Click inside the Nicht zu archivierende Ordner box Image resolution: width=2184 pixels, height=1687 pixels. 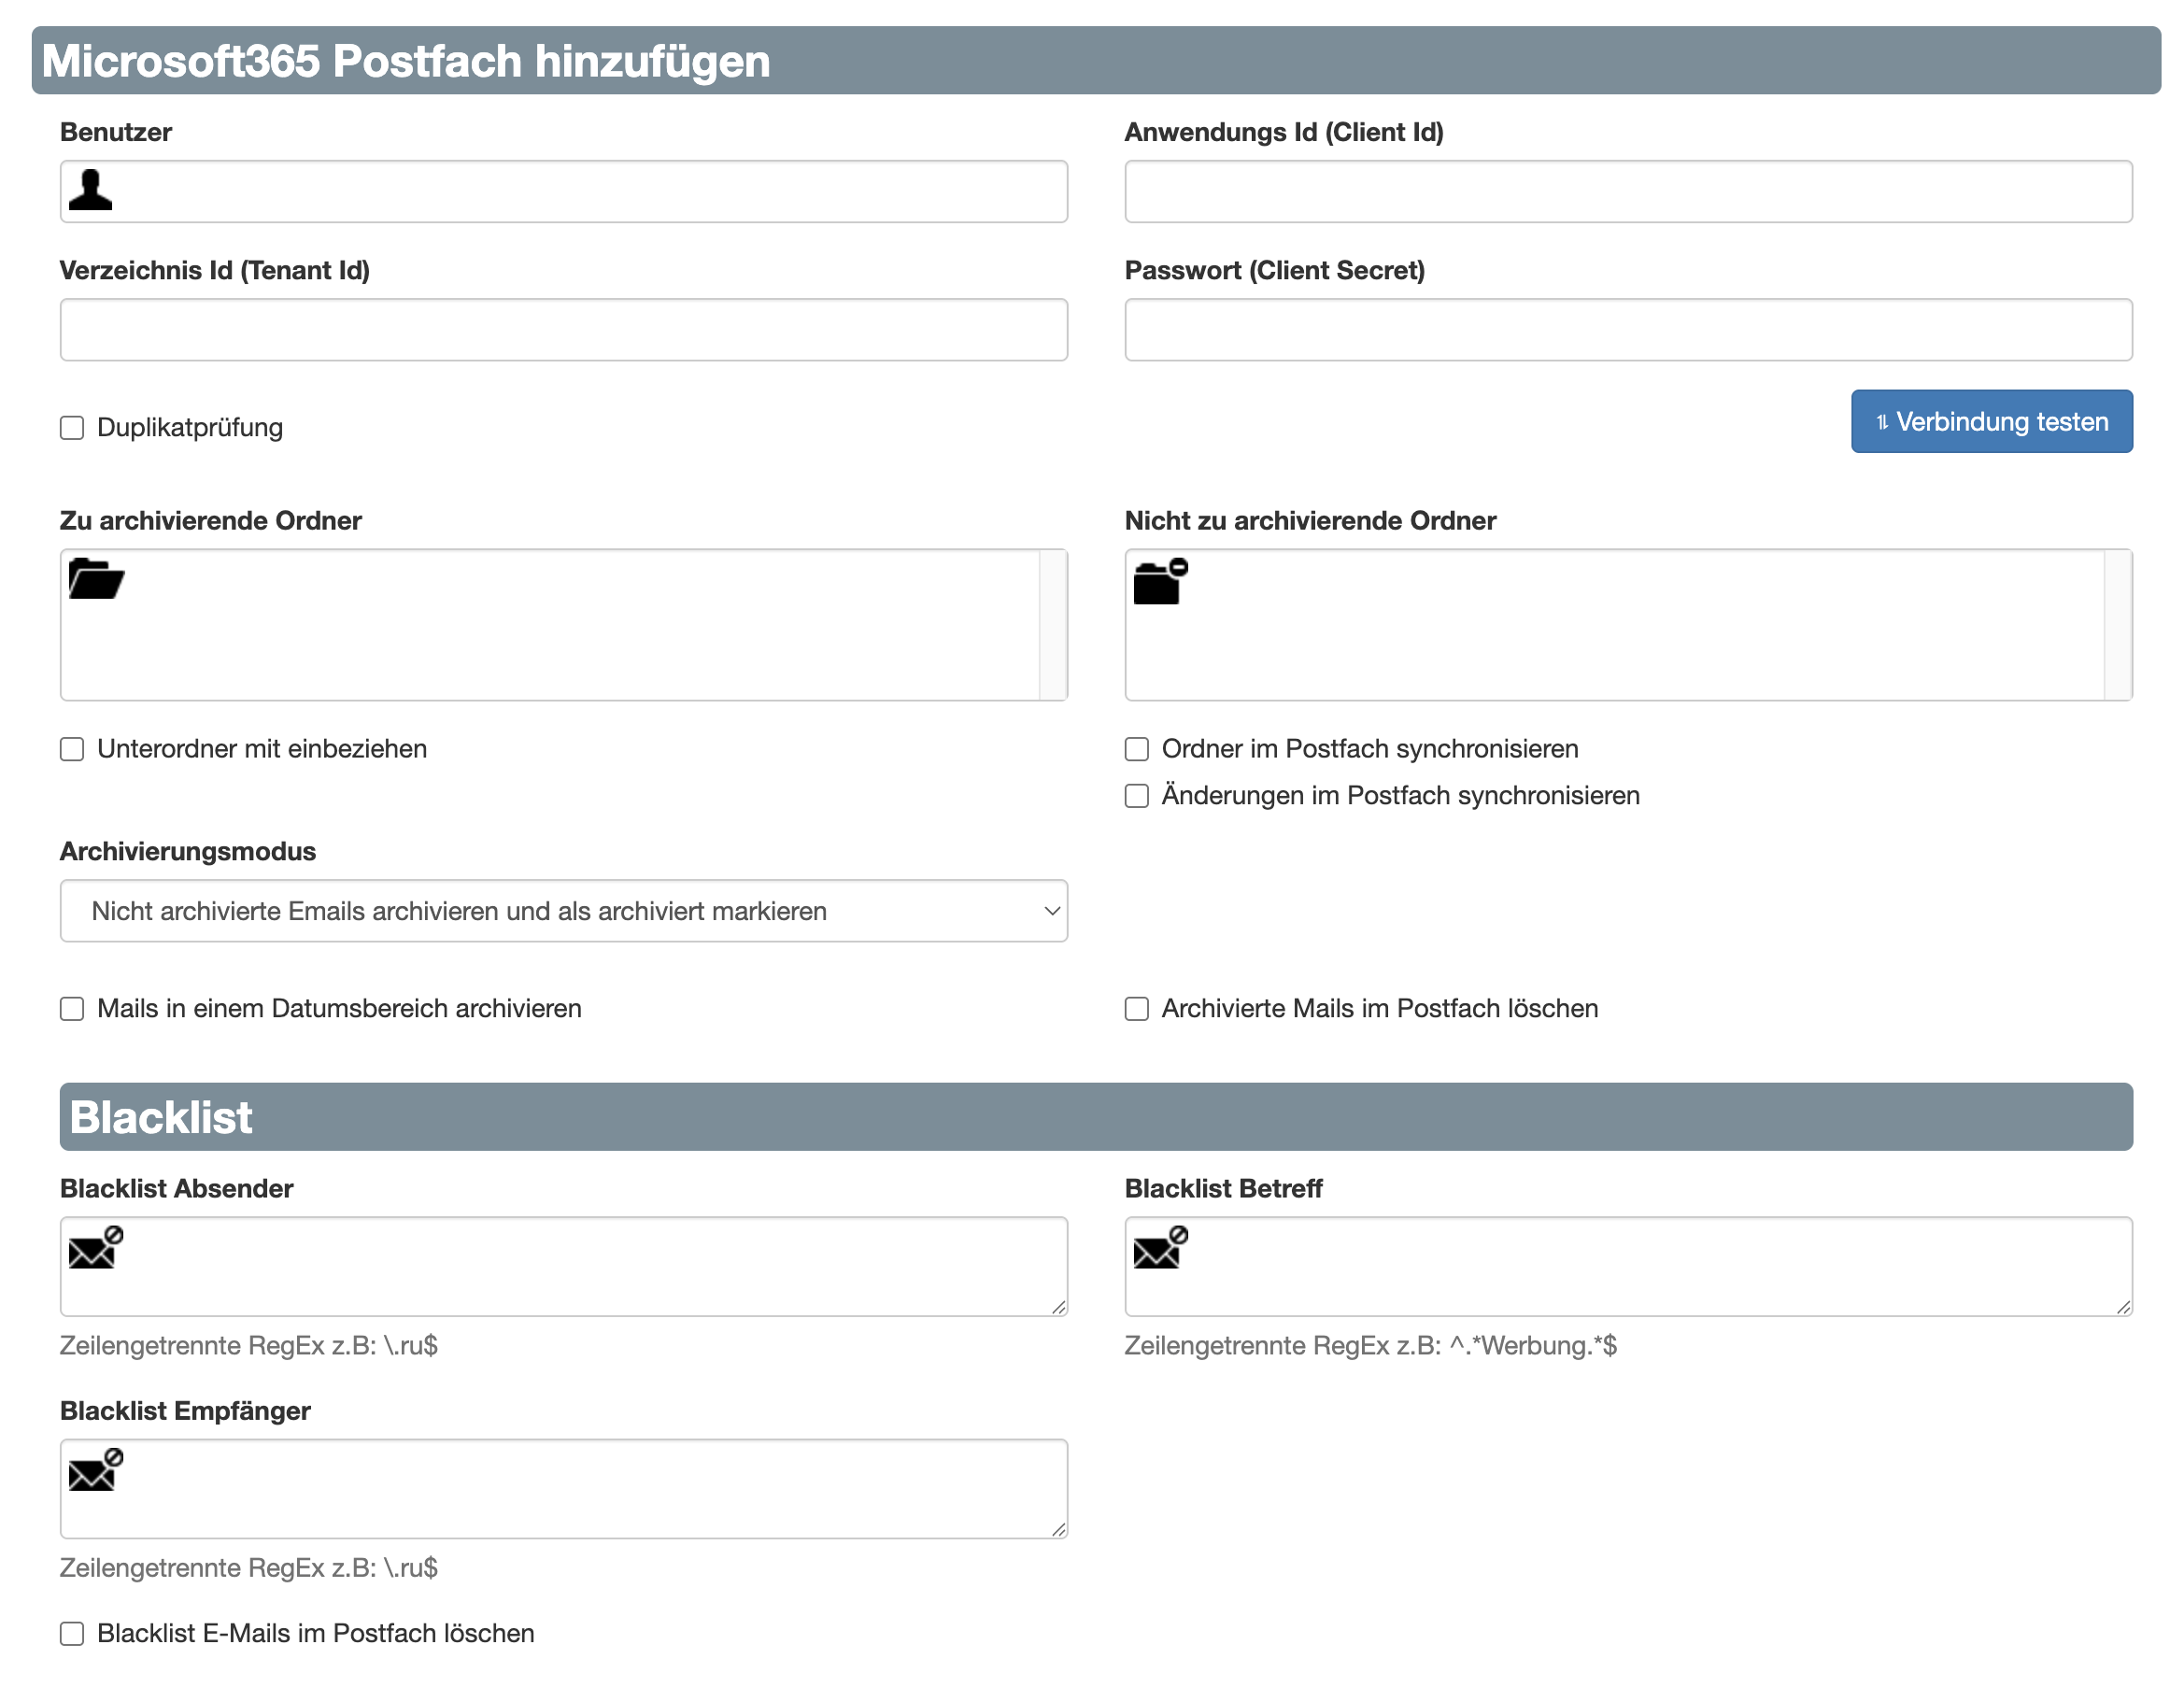[x=1628, y=625]
